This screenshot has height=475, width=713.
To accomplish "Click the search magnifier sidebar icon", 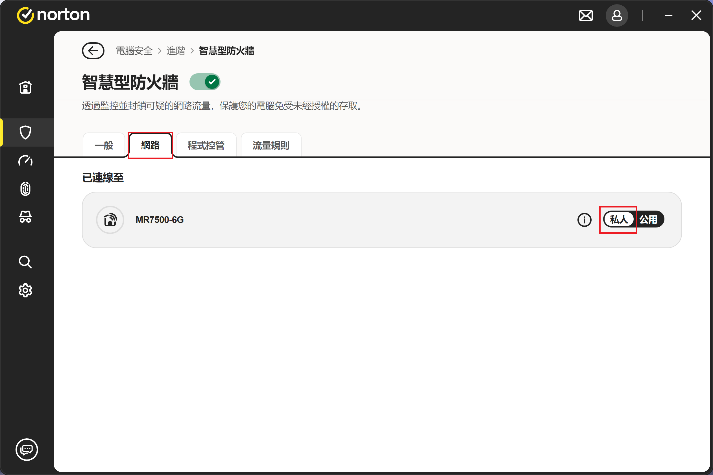I will (25, 262).
